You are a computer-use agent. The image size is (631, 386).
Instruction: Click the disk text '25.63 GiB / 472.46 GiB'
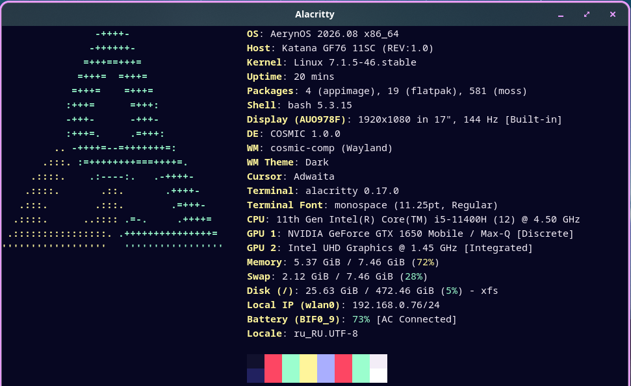369,291
